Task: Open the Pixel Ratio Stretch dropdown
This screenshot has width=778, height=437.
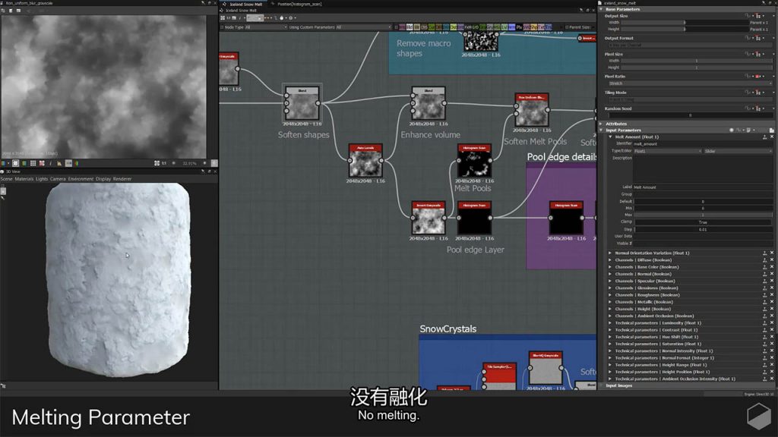Action: [x=691, y=83]
